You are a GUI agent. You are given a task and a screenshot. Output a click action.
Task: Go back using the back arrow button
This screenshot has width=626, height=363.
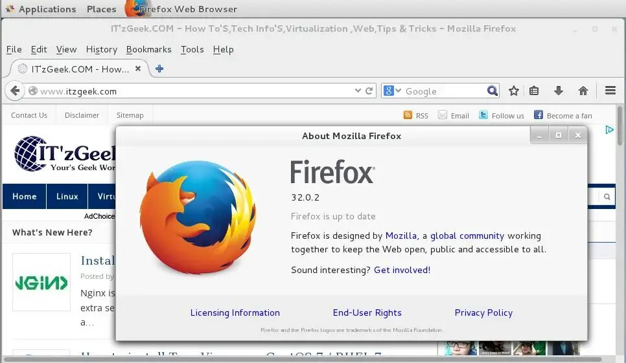coord(15,91)
